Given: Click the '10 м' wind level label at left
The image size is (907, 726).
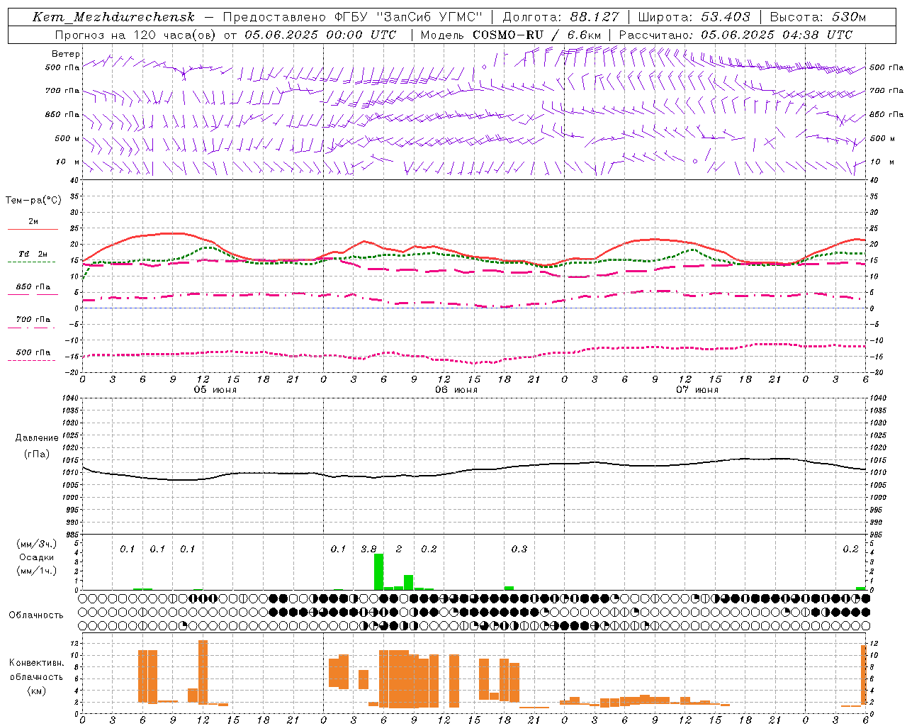Looking at the screenshot, I should (68, 162).
